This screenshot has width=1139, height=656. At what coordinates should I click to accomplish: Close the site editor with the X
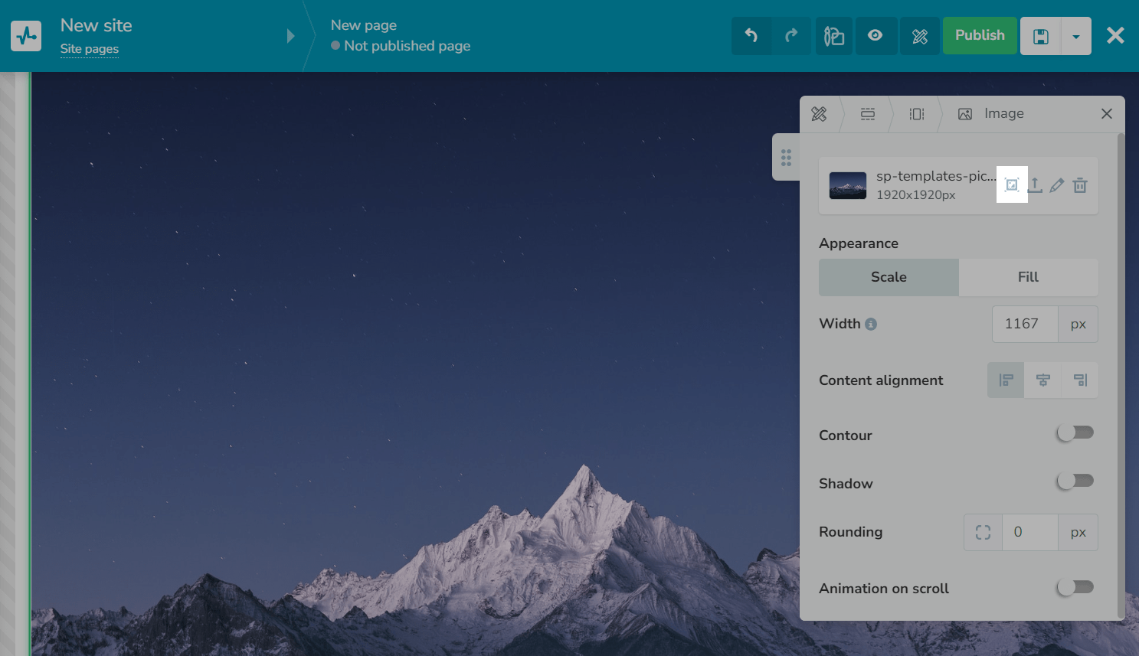(x=1115, y=35)
